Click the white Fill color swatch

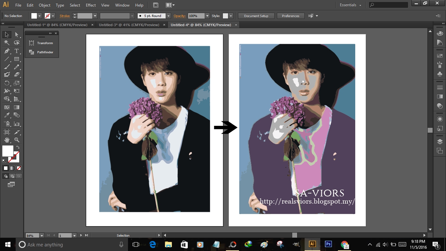[34, 16]
